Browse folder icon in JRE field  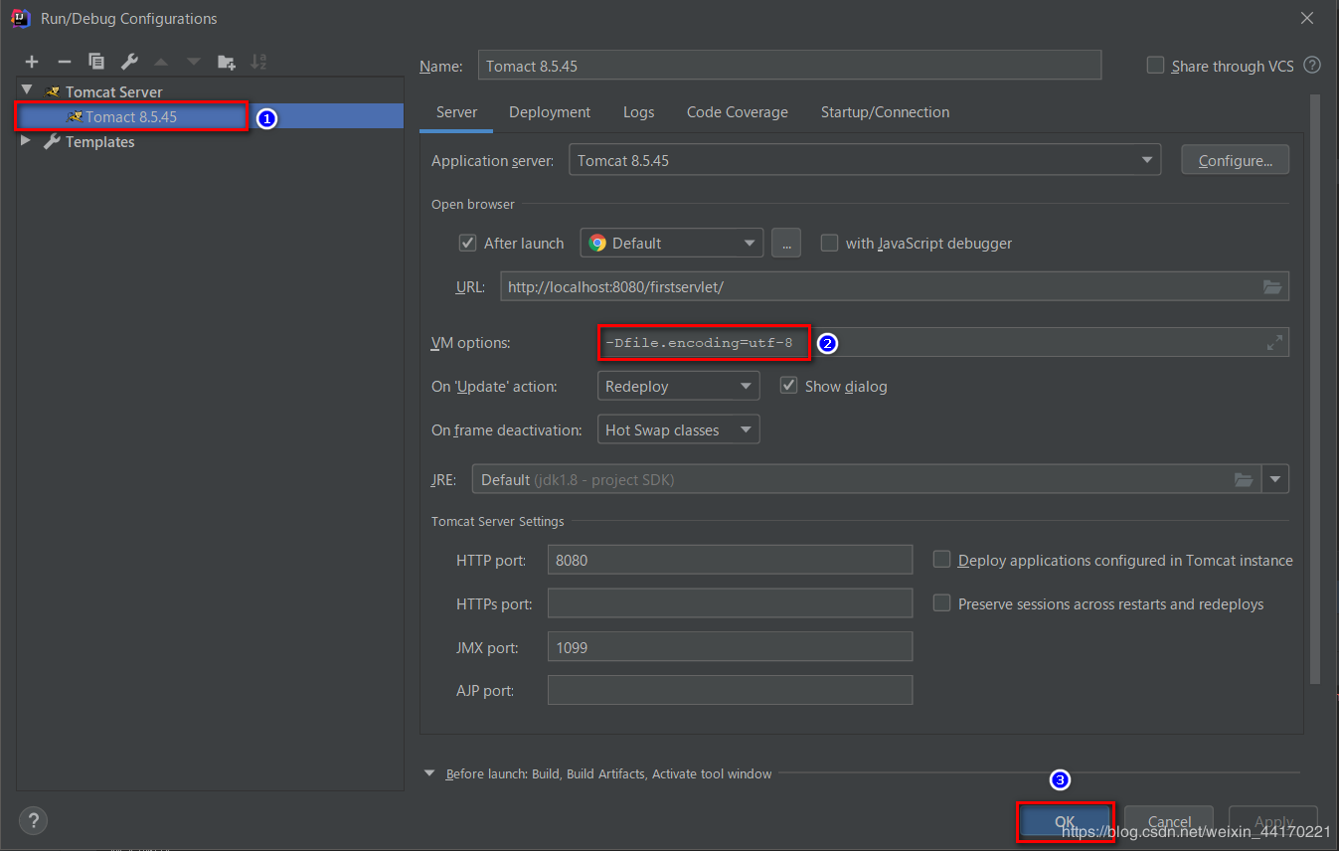coord(1244,479)
